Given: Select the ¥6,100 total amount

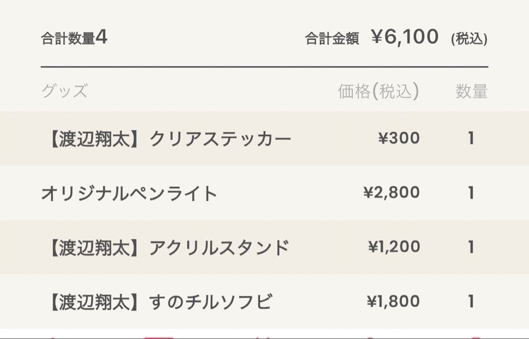Looking at the screenshot, I should 405,37.
